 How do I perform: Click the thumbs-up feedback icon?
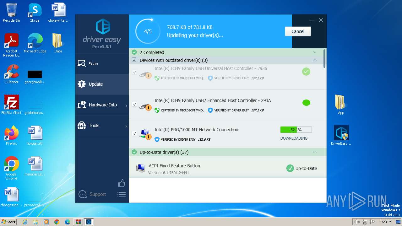tap(122, 183)
